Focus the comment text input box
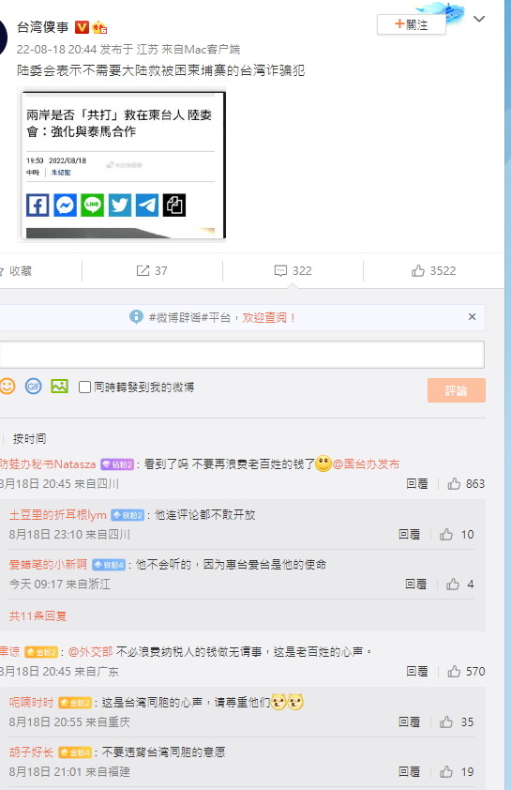 [x=242, y=355]
